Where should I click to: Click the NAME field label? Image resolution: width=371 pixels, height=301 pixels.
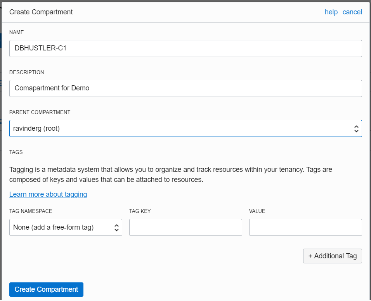(16, 32)
